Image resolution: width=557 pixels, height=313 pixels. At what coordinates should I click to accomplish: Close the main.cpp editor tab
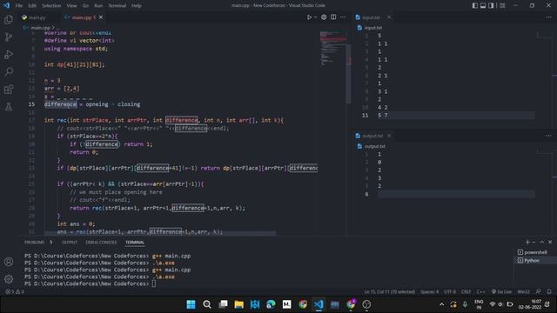pos(101,17)
